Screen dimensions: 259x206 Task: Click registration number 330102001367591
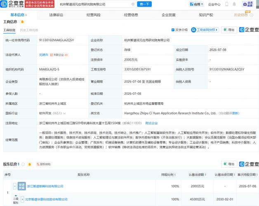pyautogui.click(x=137, y=69)
